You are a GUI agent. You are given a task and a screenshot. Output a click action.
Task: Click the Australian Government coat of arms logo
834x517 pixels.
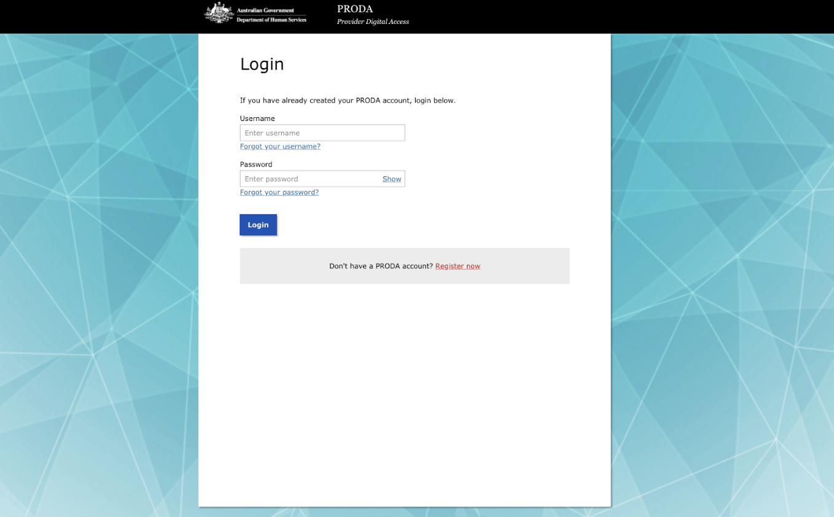click(x=218, y=14)
